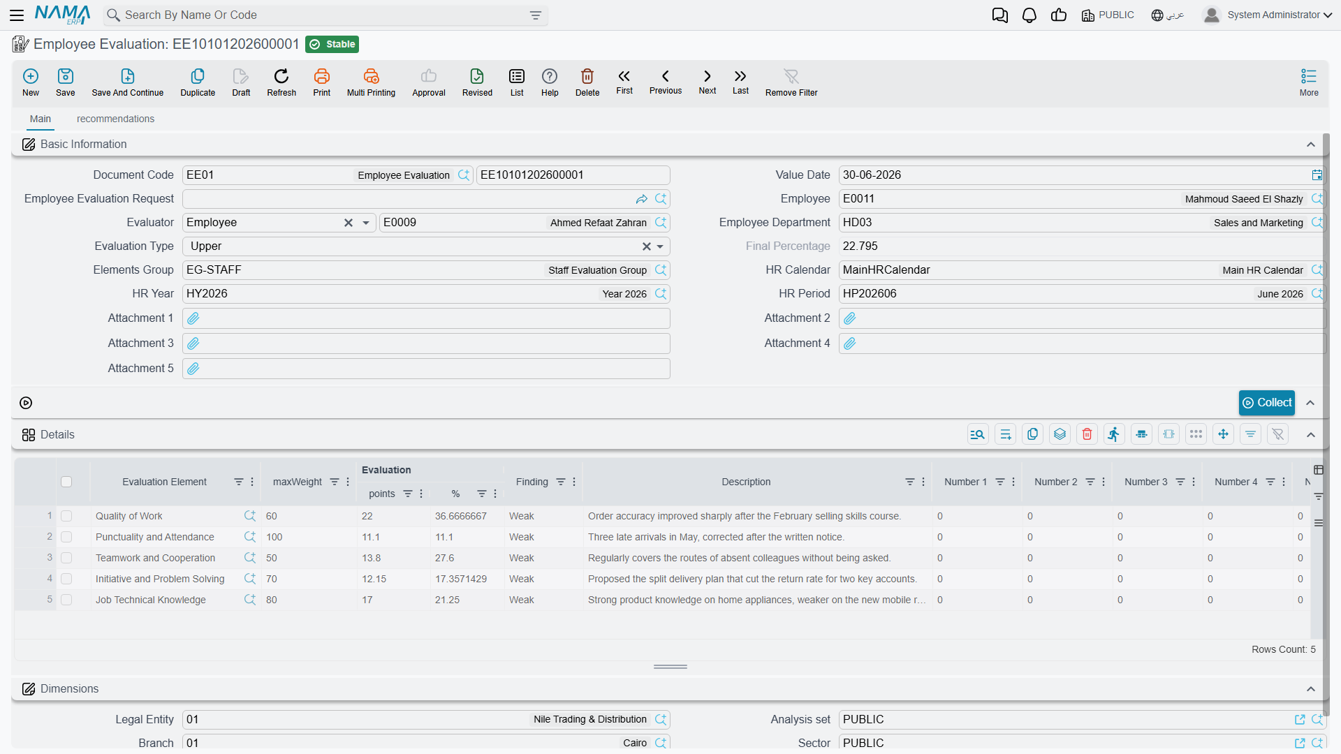Click the Value Date calendar picker
Image resolution: width=1341 pixels, height=754 pixels.
click(x=1317, y=175)
